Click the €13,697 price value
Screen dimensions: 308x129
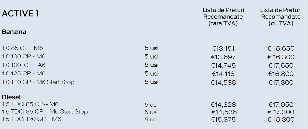tap(224, 57)
